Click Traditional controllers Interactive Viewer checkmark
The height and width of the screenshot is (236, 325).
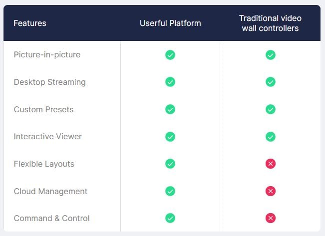point(270,136)
